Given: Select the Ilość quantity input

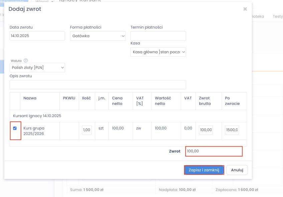Looking at the screenshot, I should (87, 130).
